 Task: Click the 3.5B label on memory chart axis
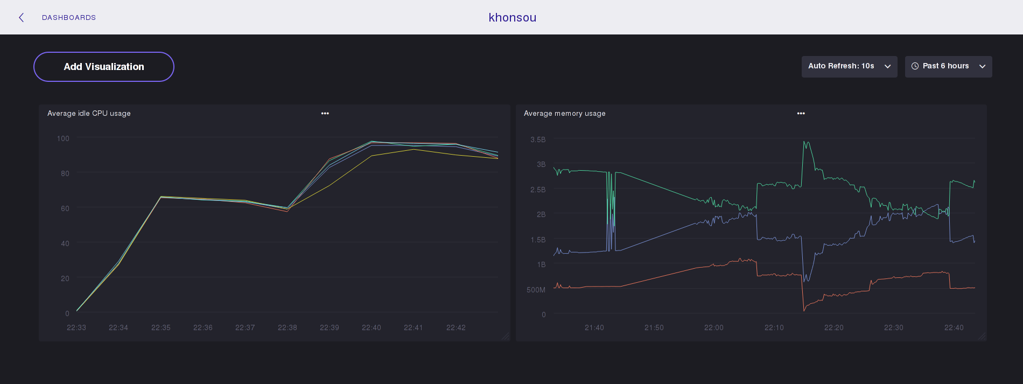point(537,139)
